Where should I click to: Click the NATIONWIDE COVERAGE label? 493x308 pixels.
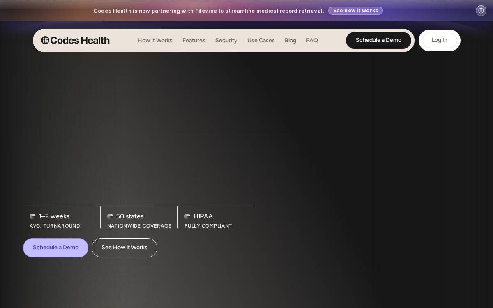[x=139, y=226]
